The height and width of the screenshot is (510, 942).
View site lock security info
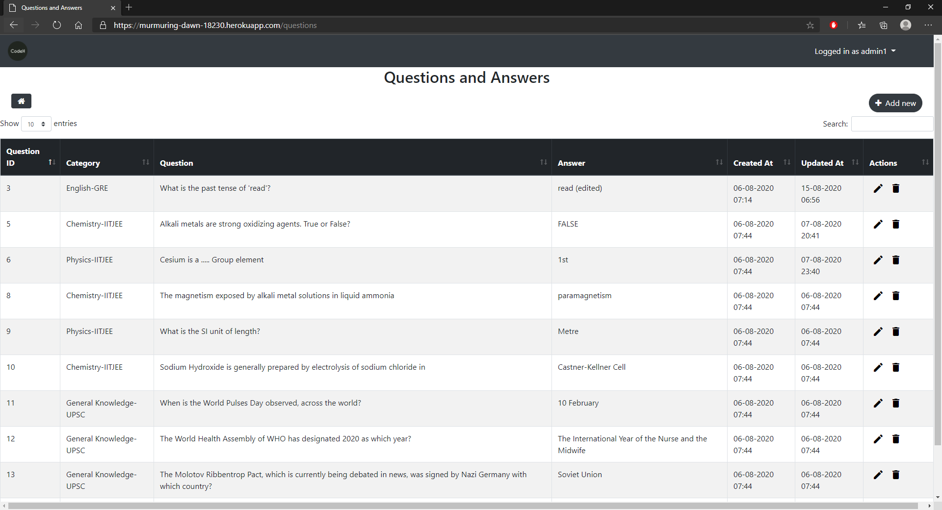point(103,25)
